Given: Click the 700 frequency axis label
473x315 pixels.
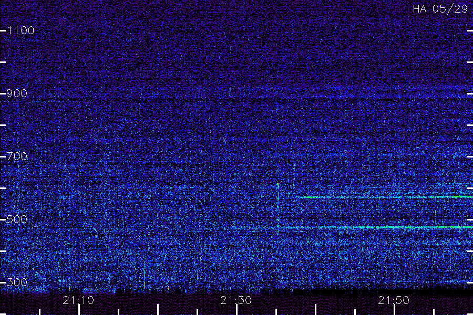Looking at the screenshot, I should [x=17, y=156].
